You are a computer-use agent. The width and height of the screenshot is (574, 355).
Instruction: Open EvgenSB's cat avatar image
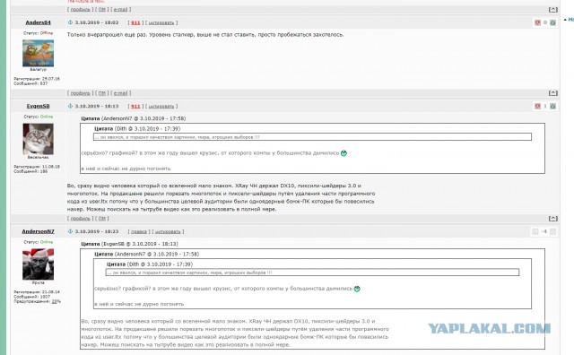pyautogui.click(x=38, y=139)
